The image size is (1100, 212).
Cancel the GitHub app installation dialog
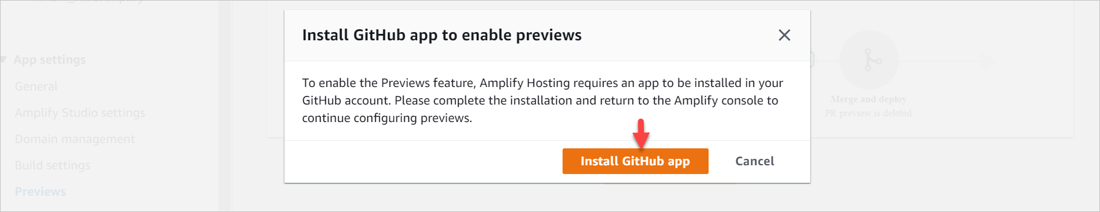754,161
